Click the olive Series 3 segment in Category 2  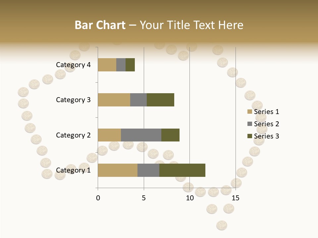(x=170, y=135)
